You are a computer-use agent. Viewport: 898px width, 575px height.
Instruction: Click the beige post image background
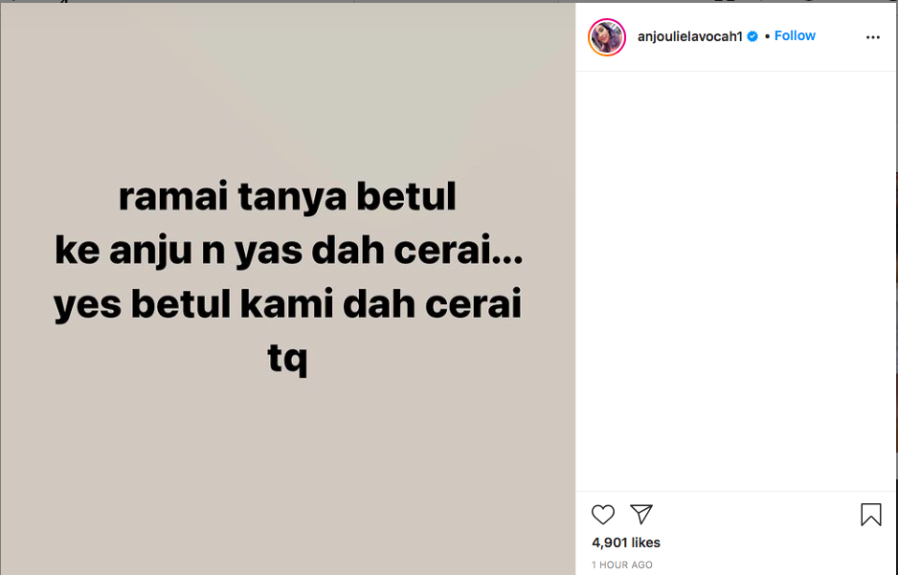[287, 457]
